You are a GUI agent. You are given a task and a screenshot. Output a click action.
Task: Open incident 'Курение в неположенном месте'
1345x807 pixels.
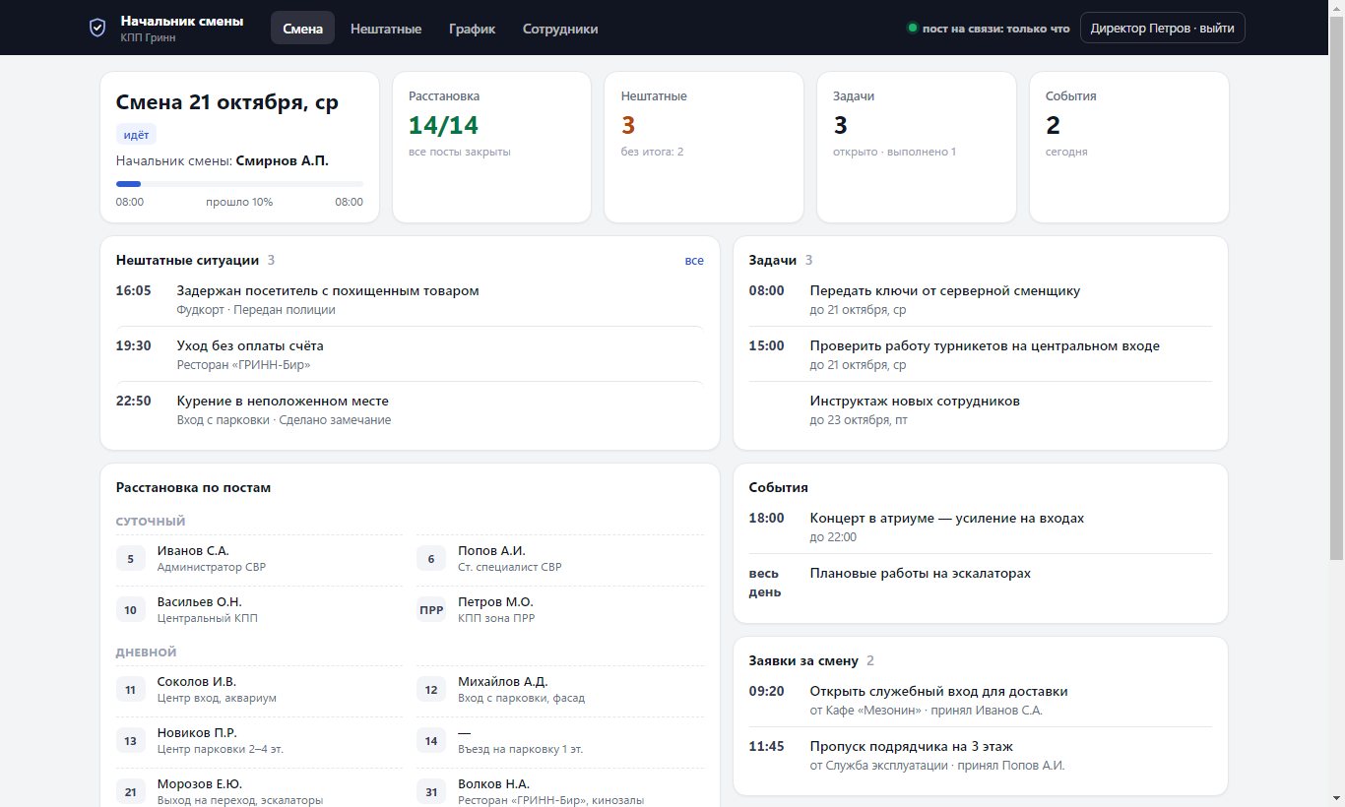click(x=410, y=409)
